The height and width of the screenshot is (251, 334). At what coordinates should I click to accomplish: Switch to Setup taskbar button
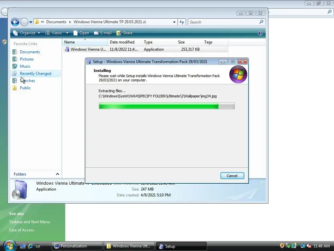181,246
